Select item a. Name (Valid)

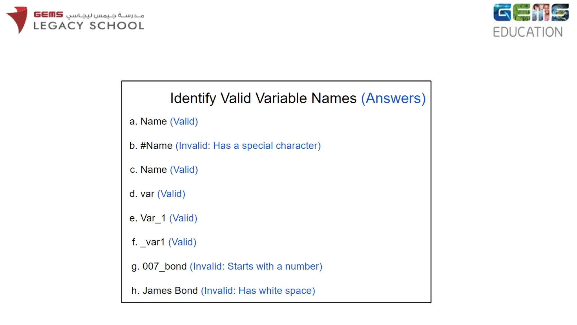pyautogui.click(x=164, y=121)
